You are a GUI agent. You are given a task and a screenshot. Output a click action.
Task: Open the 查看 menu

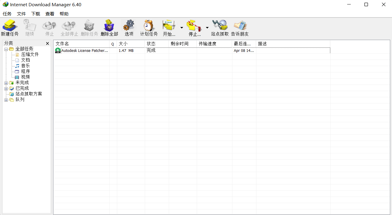pos(50,14)
